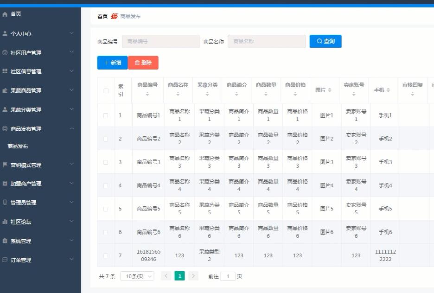
Task: Sort by 审核回复 column arrows
Action: [x=412, y=94]
